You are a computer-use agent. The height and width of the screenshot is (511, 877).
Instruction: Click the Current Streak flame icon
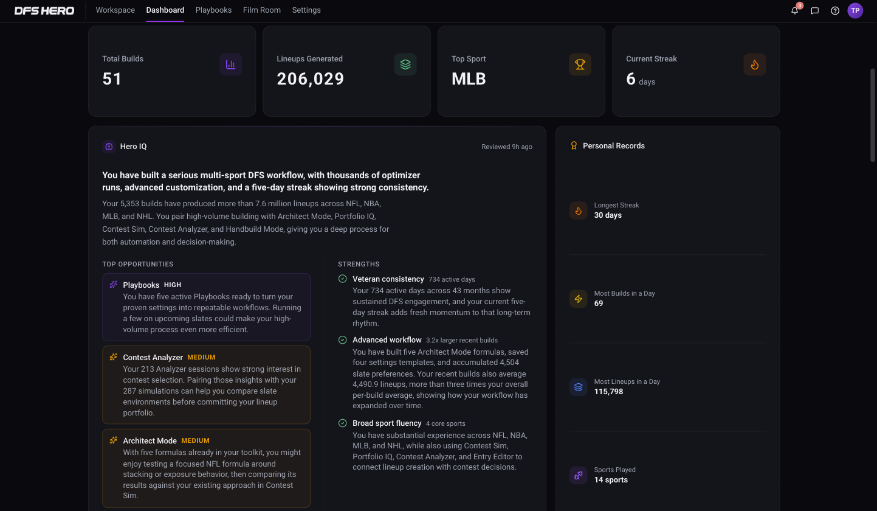coord(755,64)
